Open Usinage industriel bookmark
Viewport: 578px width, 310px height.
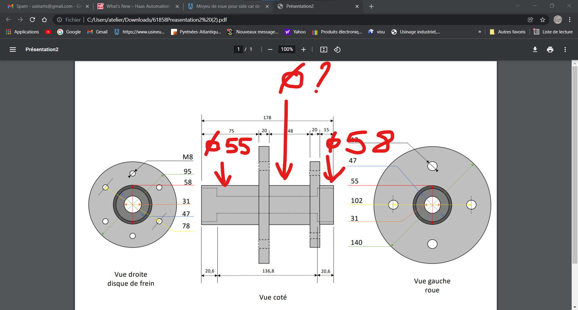tap(415, 32)
